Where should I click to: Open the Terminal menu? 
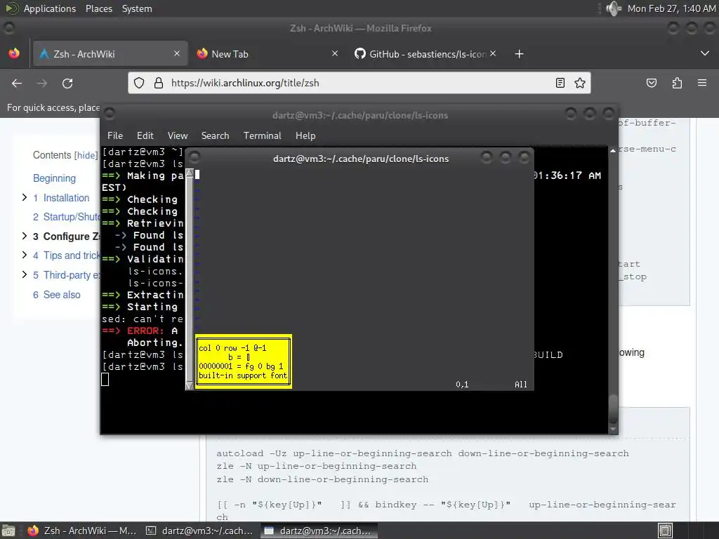tap(263, 135)
